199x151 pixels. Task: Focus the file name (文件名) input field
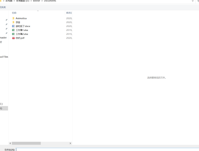(x=107, y=149)
